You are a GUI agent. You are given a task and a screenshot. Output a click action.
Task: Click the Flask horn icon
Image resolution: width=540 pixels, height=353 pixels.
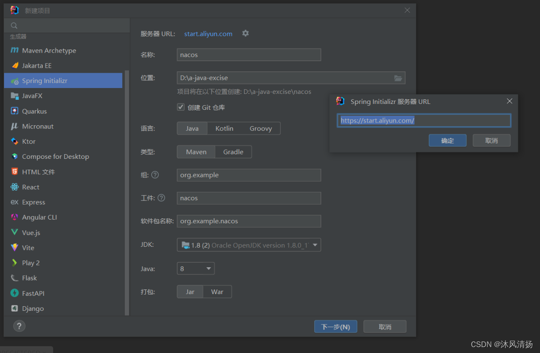(x=15, y=278)
